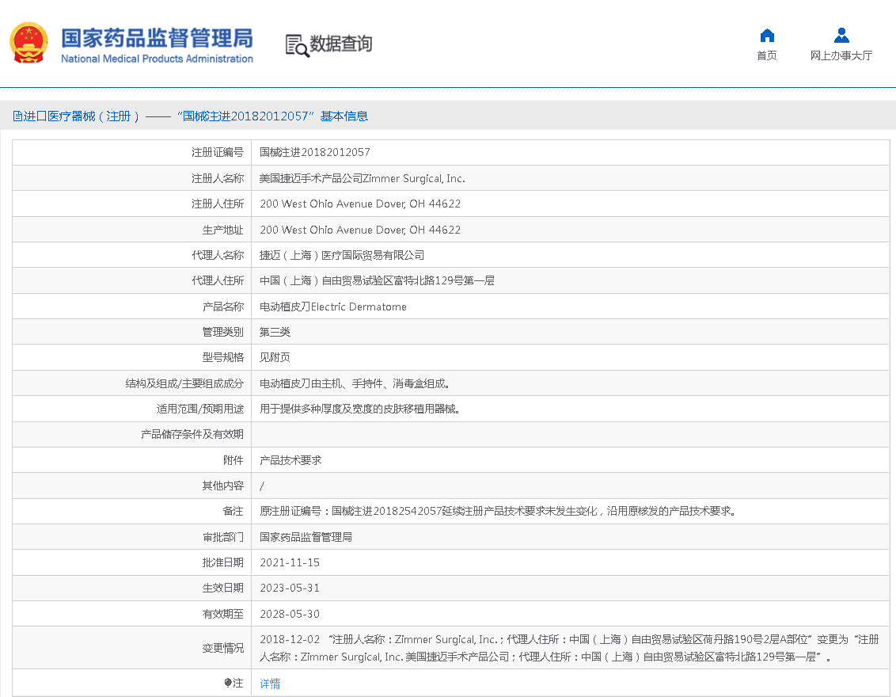This screenshot has width=896, height=697.
Task: Select the 首页 home icon
Action: pyautogui.click(x=765, y=35)
